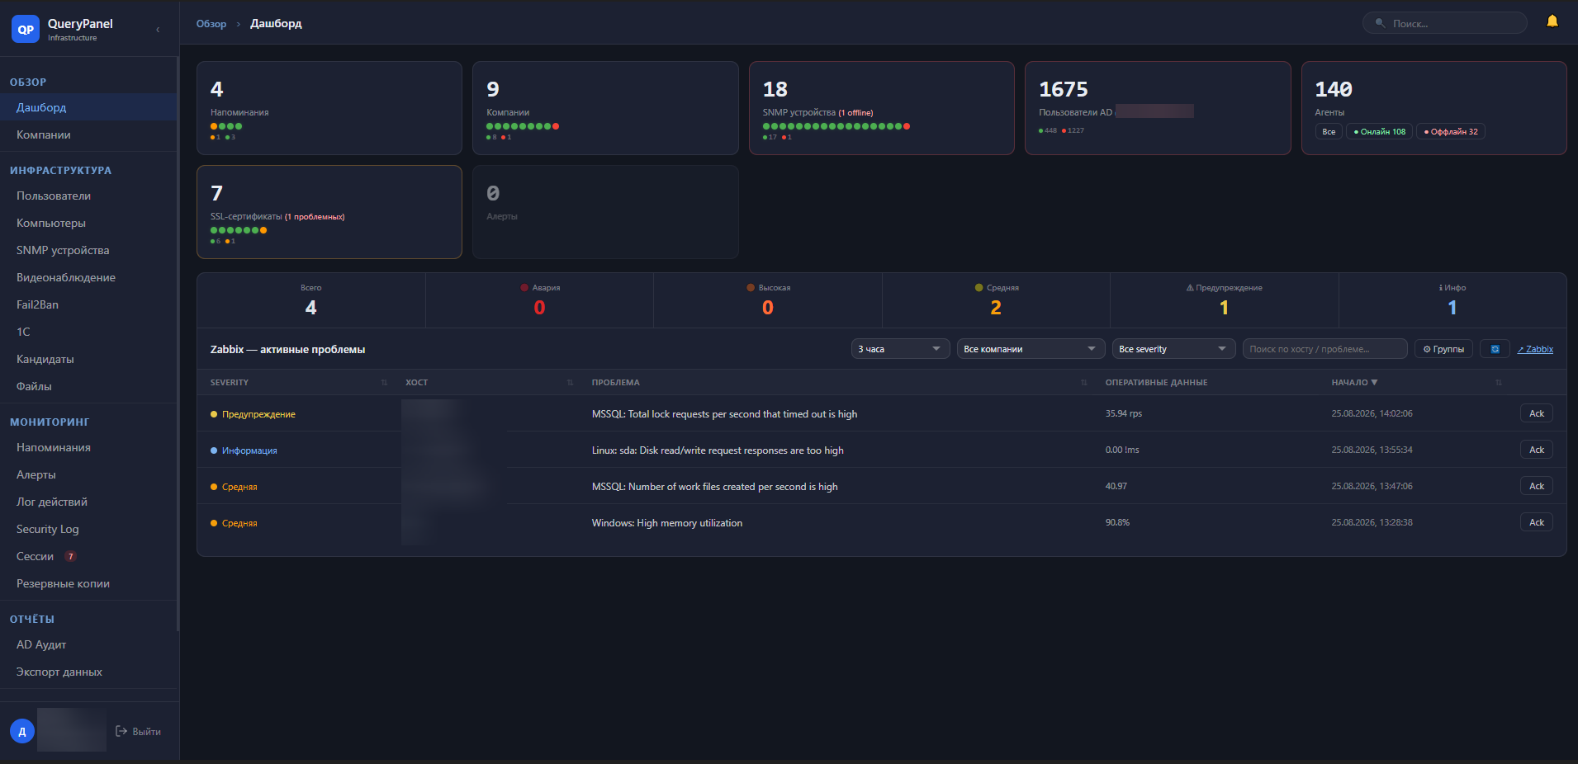Acknowledge the MSSQL lock requests problem

[1536, 413]
